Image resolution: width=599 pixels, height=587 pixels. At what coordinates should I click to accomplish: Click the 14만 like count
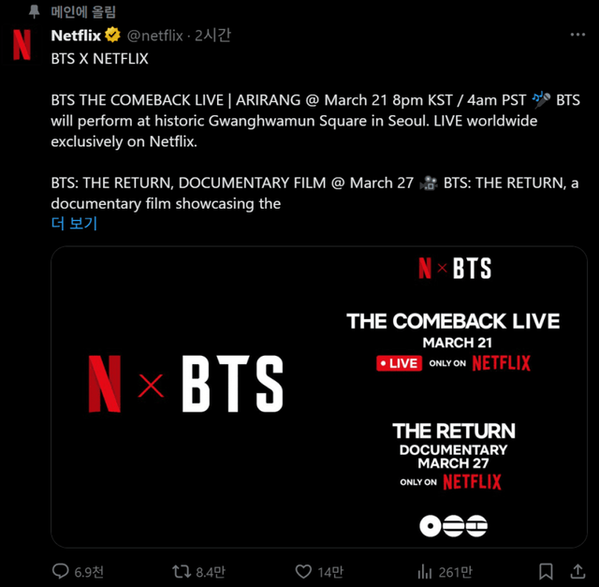330,571
